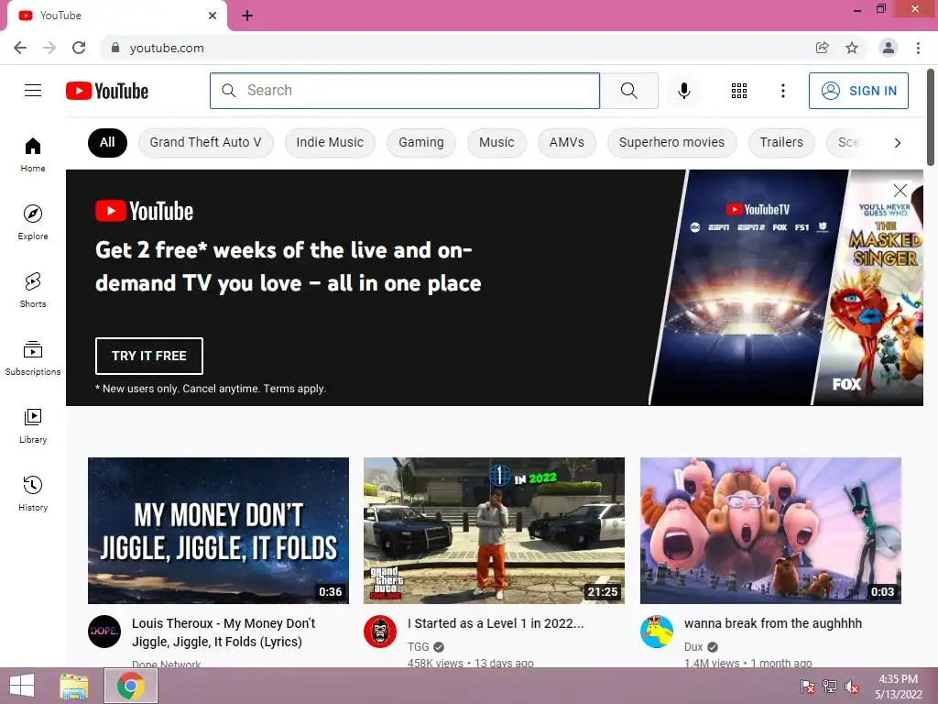Go to Home in sidebar
Image resolution: width=938 pixels, height=704 pixels.
click(x=33, y=154)
